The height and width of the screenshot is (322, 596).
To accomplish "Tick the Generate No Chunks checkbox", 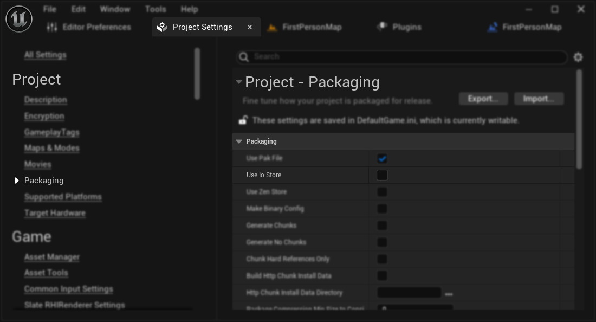I will 382,242.
